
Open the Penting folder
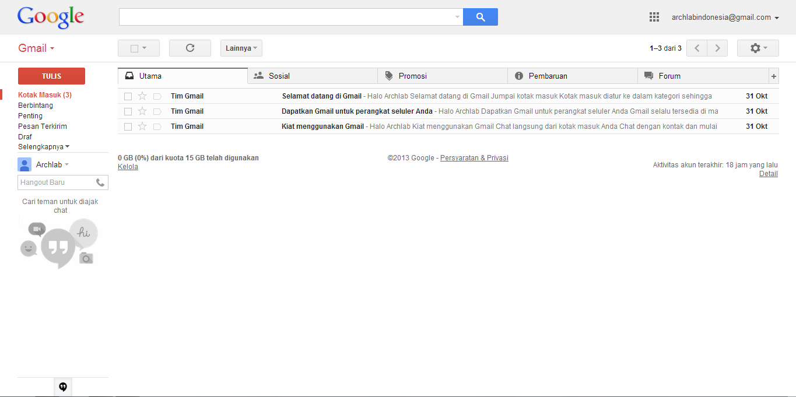30,116
